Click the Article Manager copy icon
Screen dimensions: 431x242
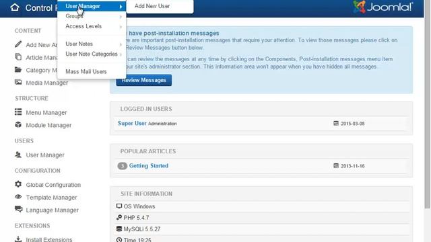click(x=18, y=56)
